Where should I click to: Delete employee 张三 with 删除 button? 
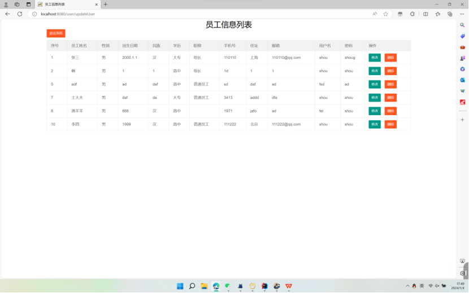(x=390, y=58)
